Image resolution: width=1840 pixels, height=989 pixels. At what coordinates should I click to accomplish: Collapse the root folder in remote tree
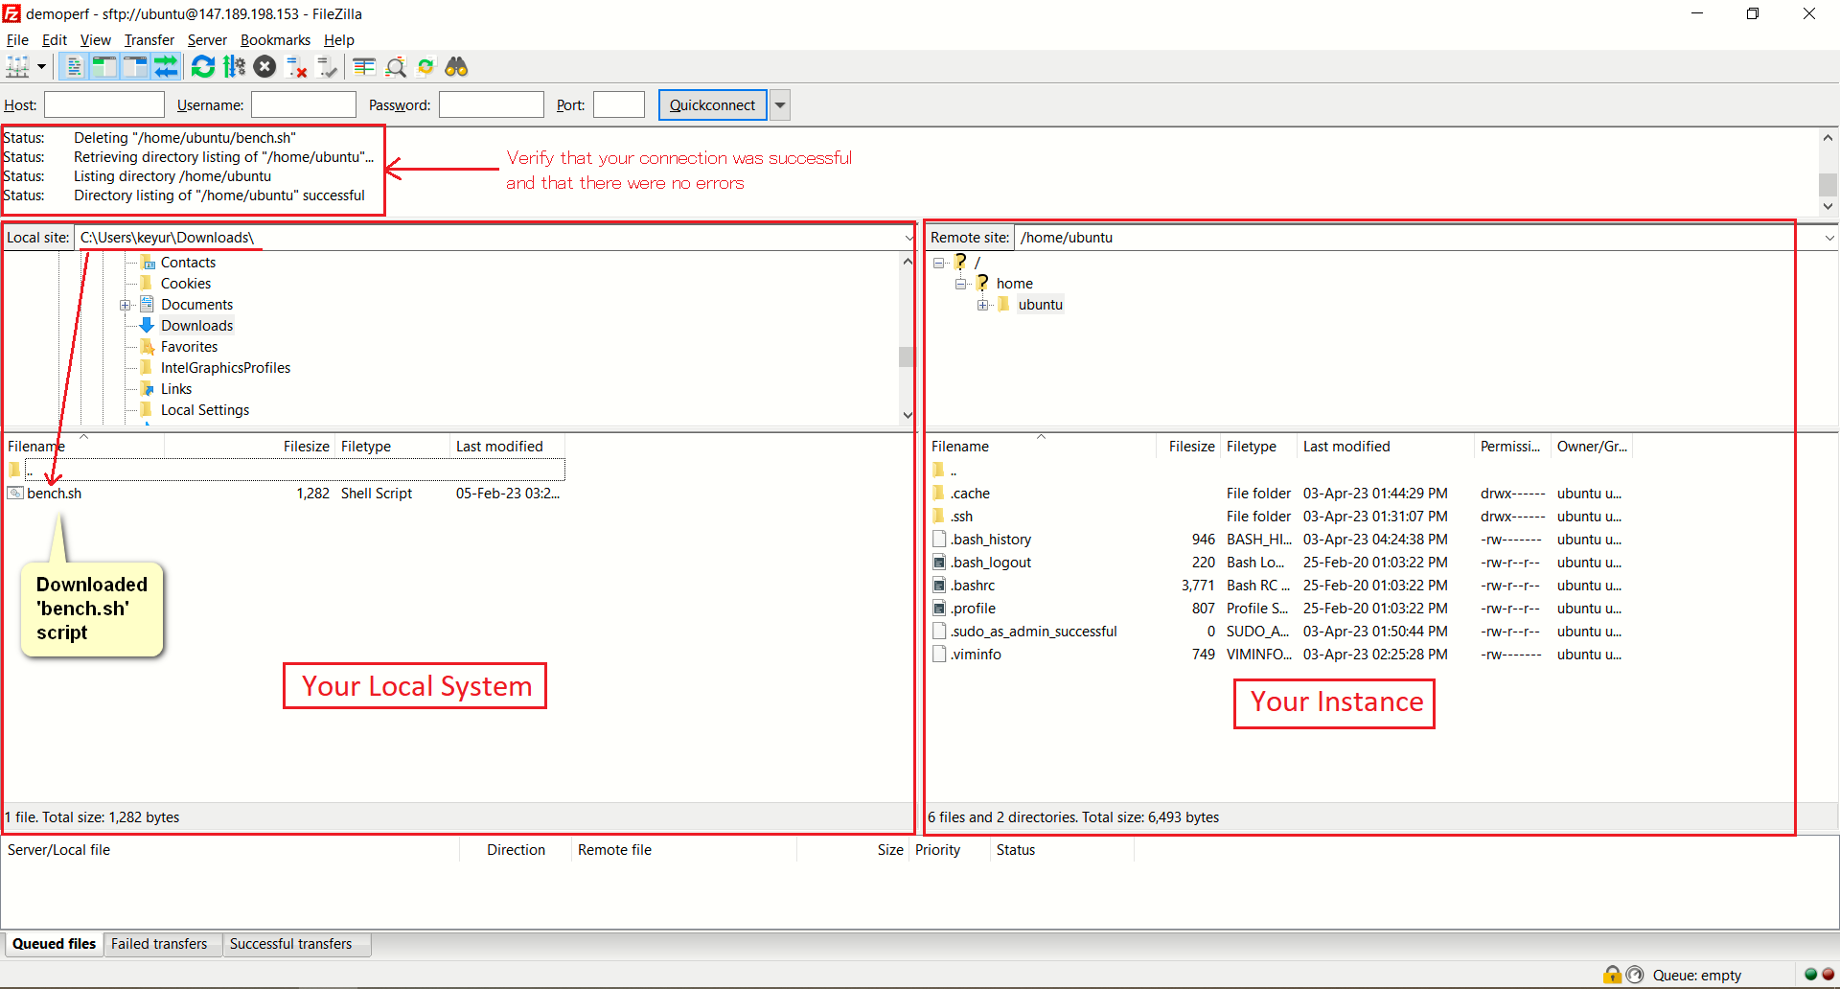click(938, 263)
